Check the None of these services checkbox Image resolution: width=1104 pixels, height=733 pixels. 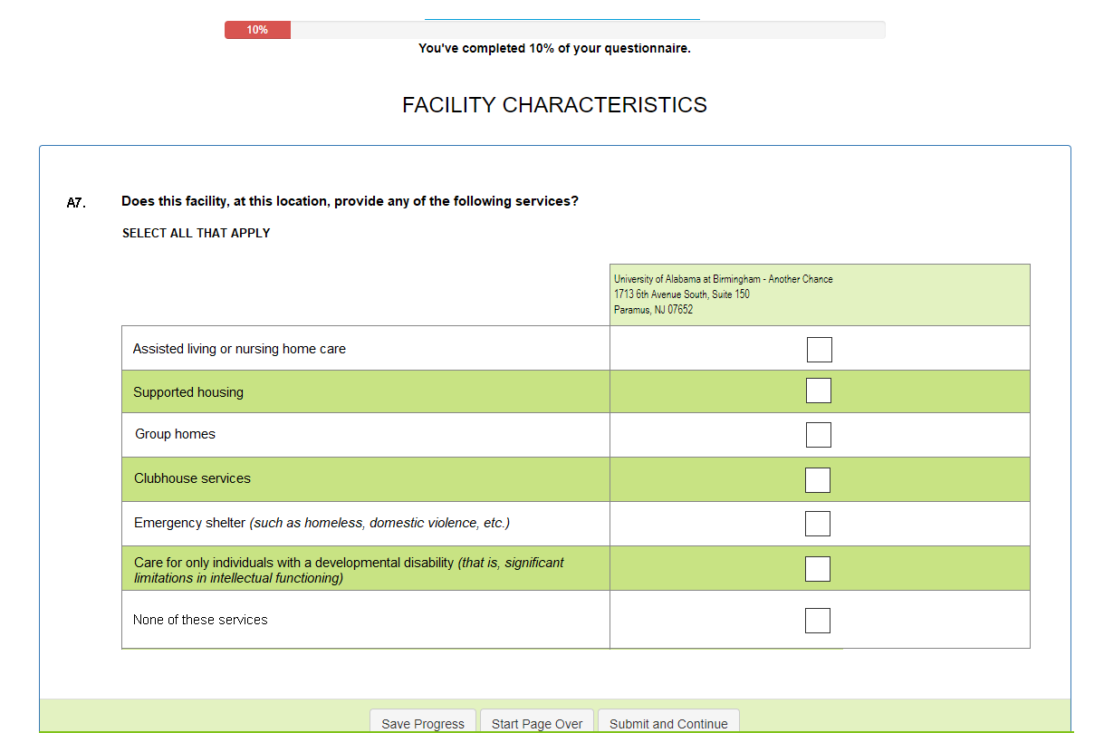(x=817, y=621)
